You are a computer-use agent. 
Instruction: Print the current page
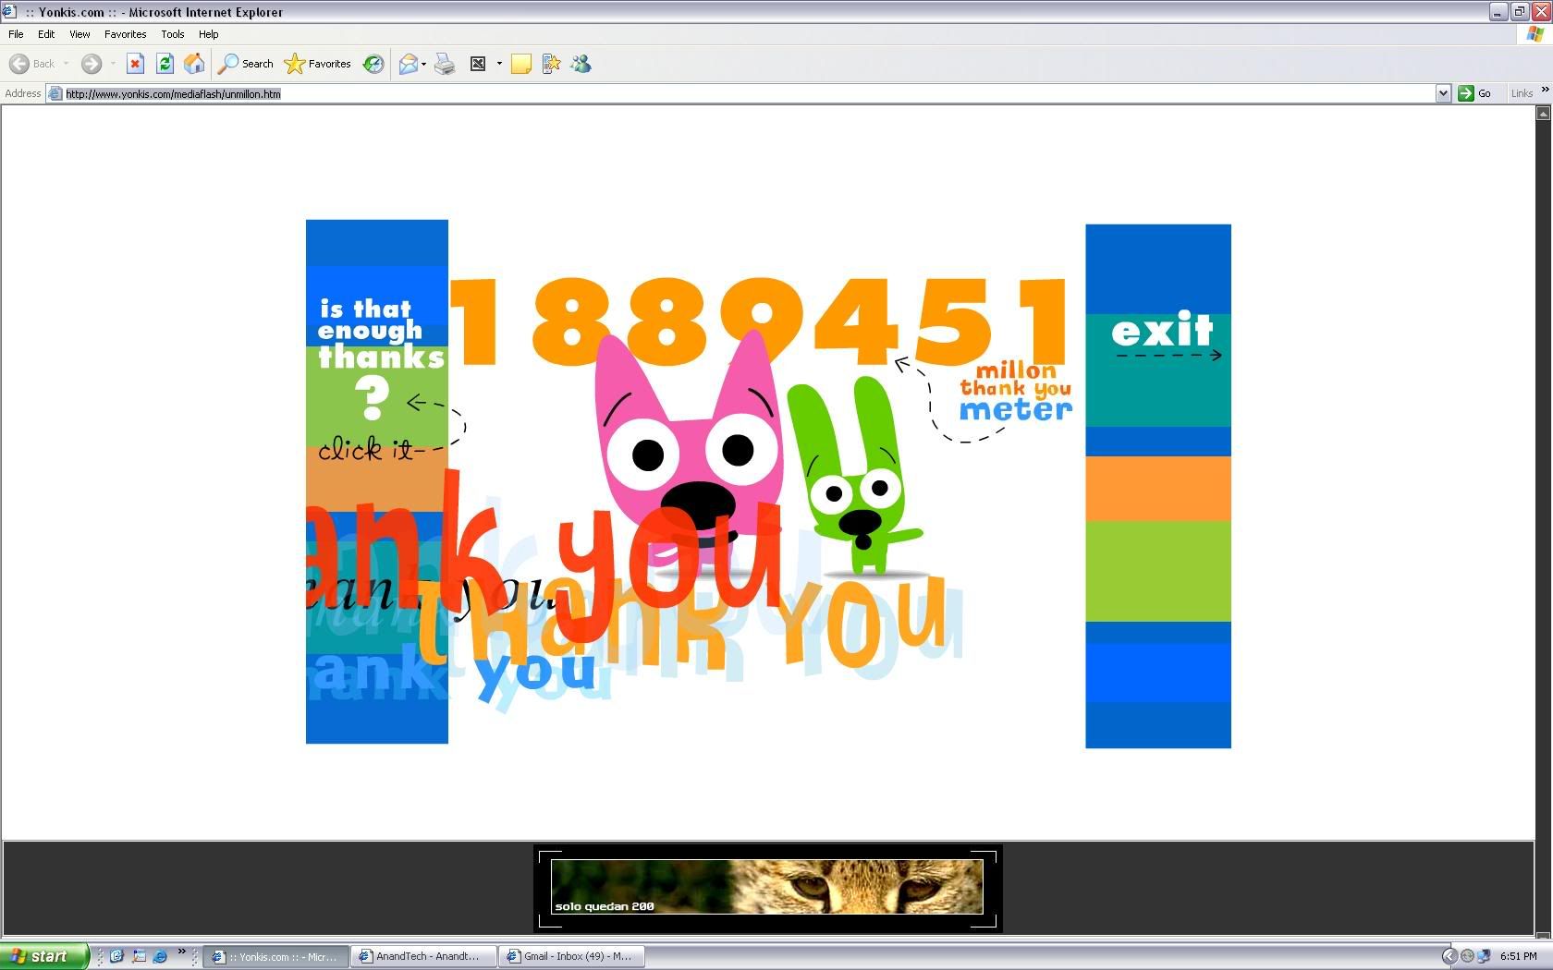[x=445, y=64]
